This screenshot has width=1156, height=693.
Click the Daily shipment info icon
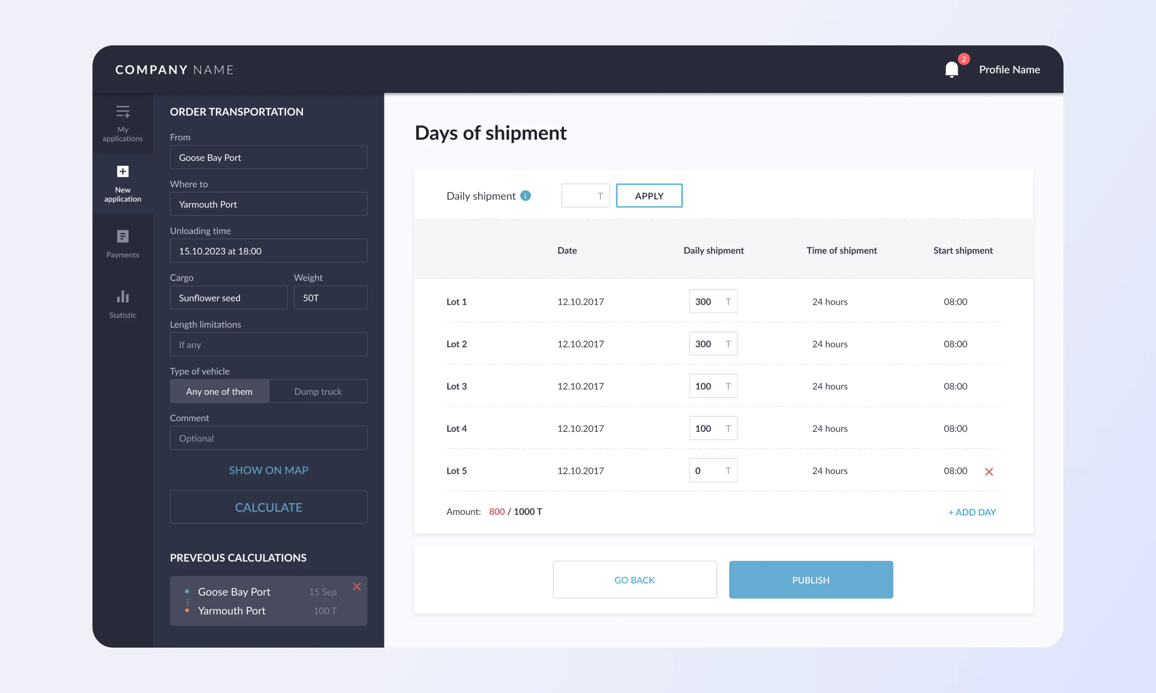click(x=526, y=196)
